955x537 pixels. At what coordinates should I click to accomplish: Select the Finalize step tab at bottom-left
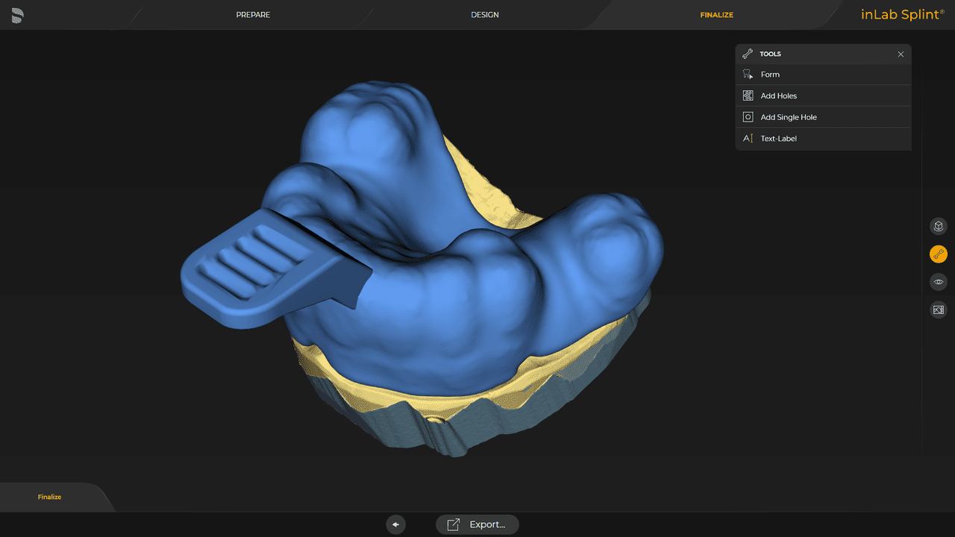[x=48, y=497]
